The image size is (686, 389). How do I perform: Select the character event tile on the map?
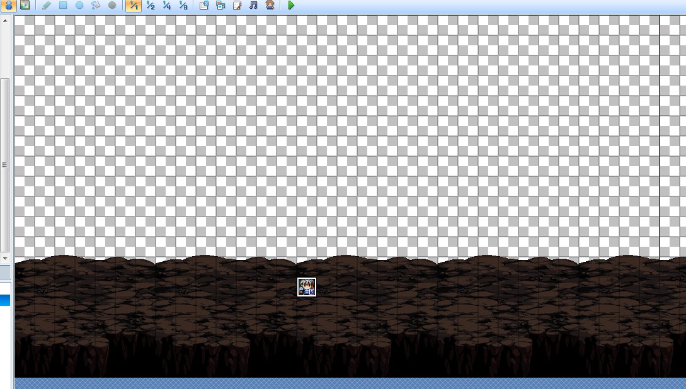(307, 287)
